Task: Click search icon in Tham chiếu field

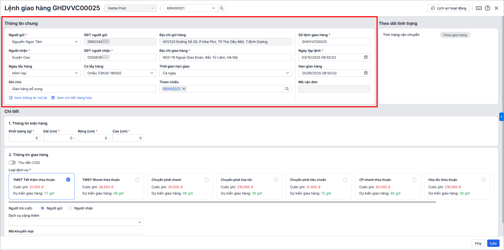Action: 287,89
